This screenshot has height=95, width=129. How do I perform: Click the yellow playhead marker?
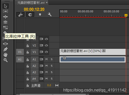coord(126,15)
